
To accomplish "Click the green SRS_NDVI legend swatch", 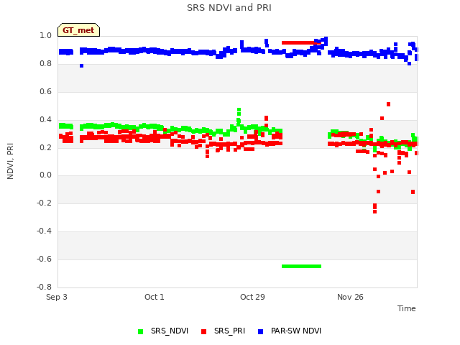I will click(x=141, y=331).
